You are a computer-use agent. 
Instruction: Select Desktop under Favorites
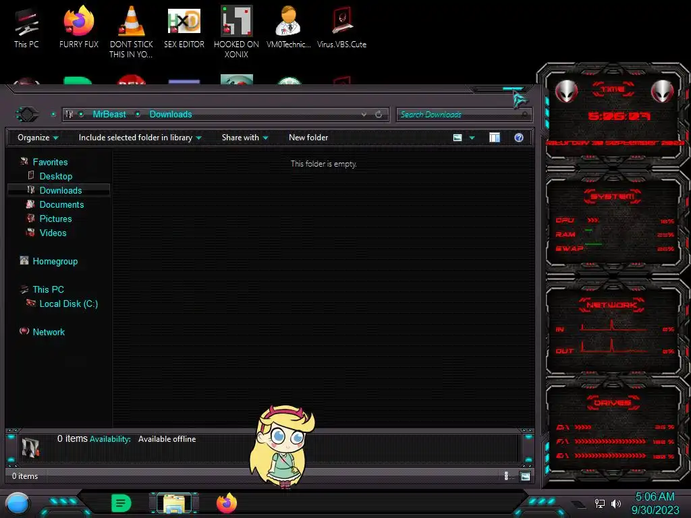point(55,176)
